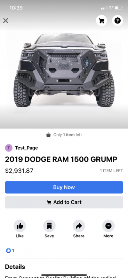
Task: Open the More options ellipsis icon
Action: pyautogui.click(x=108, y=226)
